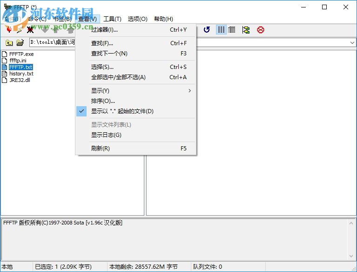The height and width of the screenshot is (272, 357).
Task: Go to local parent folder icon
Action: pyautogui.click(x=9, y=42)
